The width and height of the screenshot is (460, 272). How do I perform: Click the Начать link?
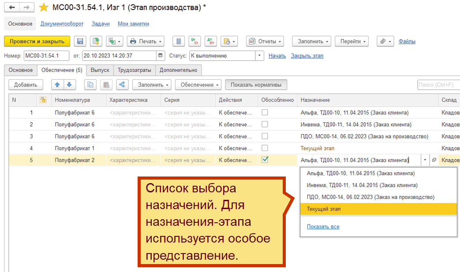[277, 55]
